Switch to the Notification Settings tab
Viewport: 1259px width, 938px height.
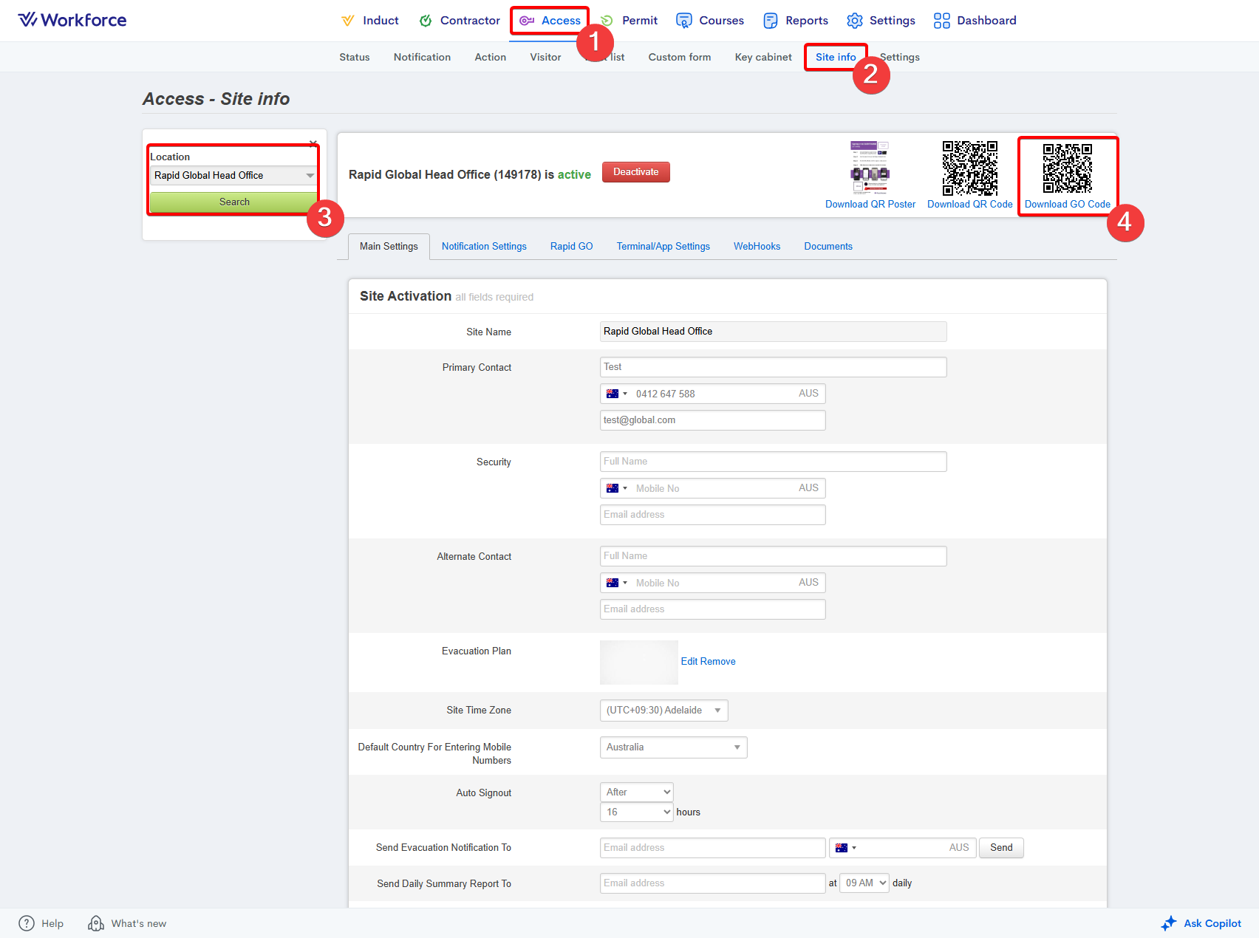point(484,247)
